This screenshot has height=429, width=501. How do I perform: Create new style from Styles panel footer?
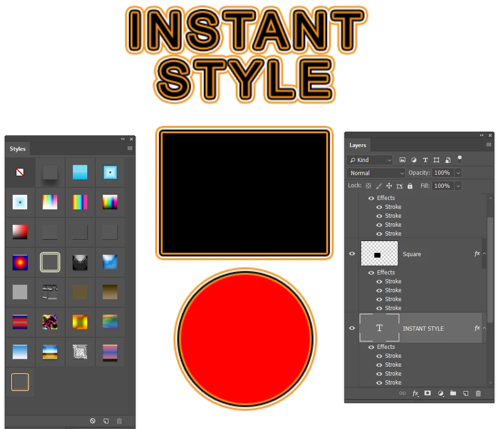[106, 421]
